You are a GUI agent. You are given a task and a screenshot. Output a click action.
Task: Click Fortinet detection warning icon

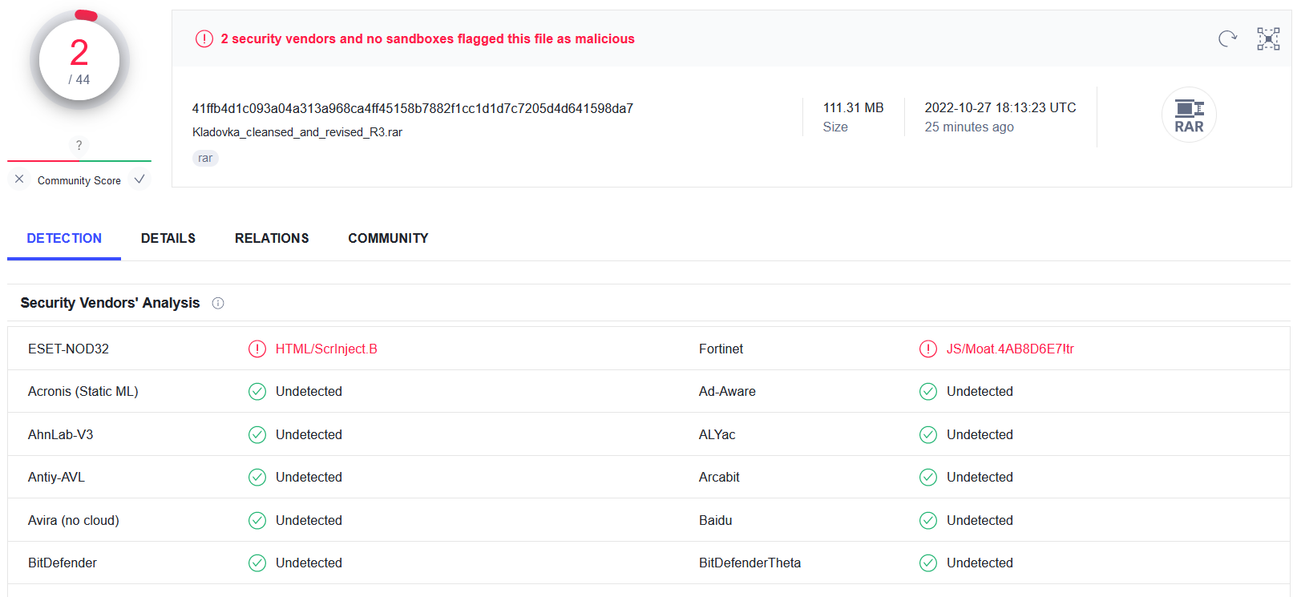(x=928, y=349)
